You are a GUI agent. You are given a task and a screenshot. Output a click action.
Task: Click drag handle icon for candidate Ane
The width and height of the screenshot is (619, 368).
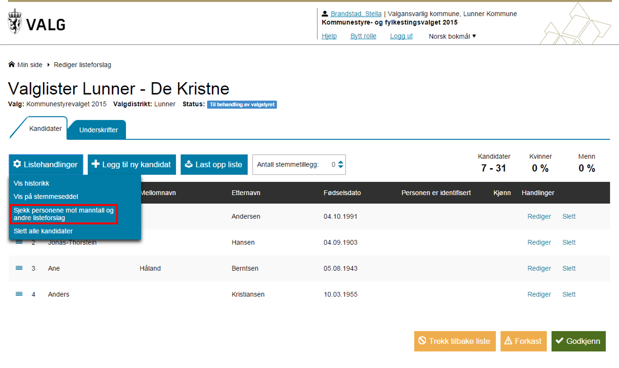(x=19, y=268)
